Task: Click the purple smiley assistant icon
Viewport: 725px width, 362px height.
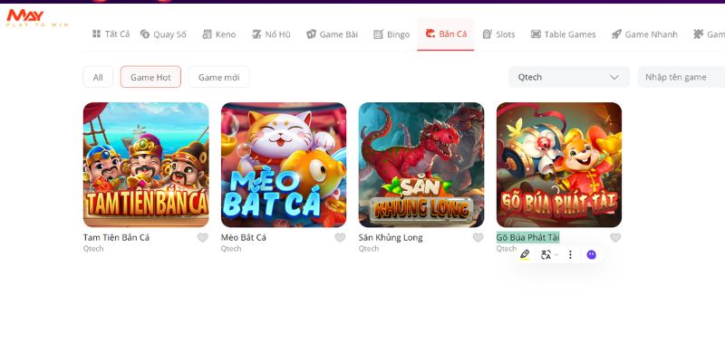Action: click(x=592, y=255)
